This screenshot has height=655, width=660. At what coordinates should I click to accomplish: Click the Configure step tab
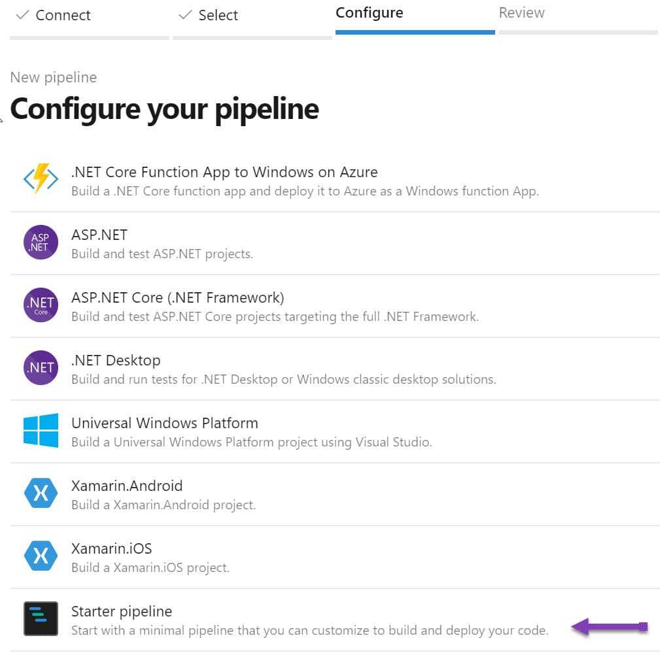tap(370, 13)
